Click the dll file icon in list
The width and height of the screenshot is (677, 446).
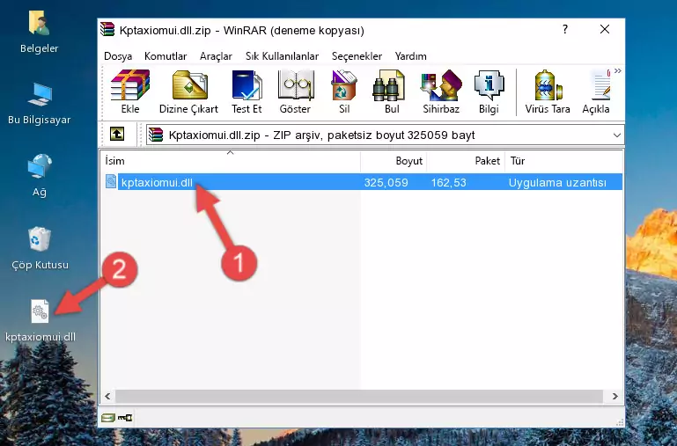[x=111, y=181]
